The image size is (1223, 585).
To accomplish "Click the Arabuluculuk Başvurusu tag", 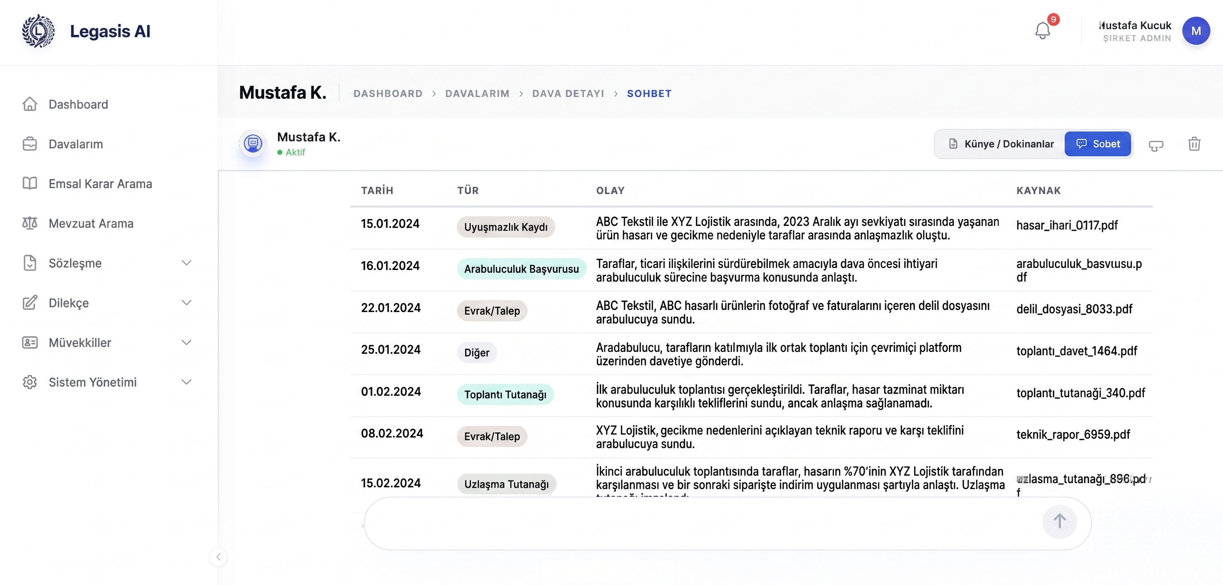I will [521, 269].
